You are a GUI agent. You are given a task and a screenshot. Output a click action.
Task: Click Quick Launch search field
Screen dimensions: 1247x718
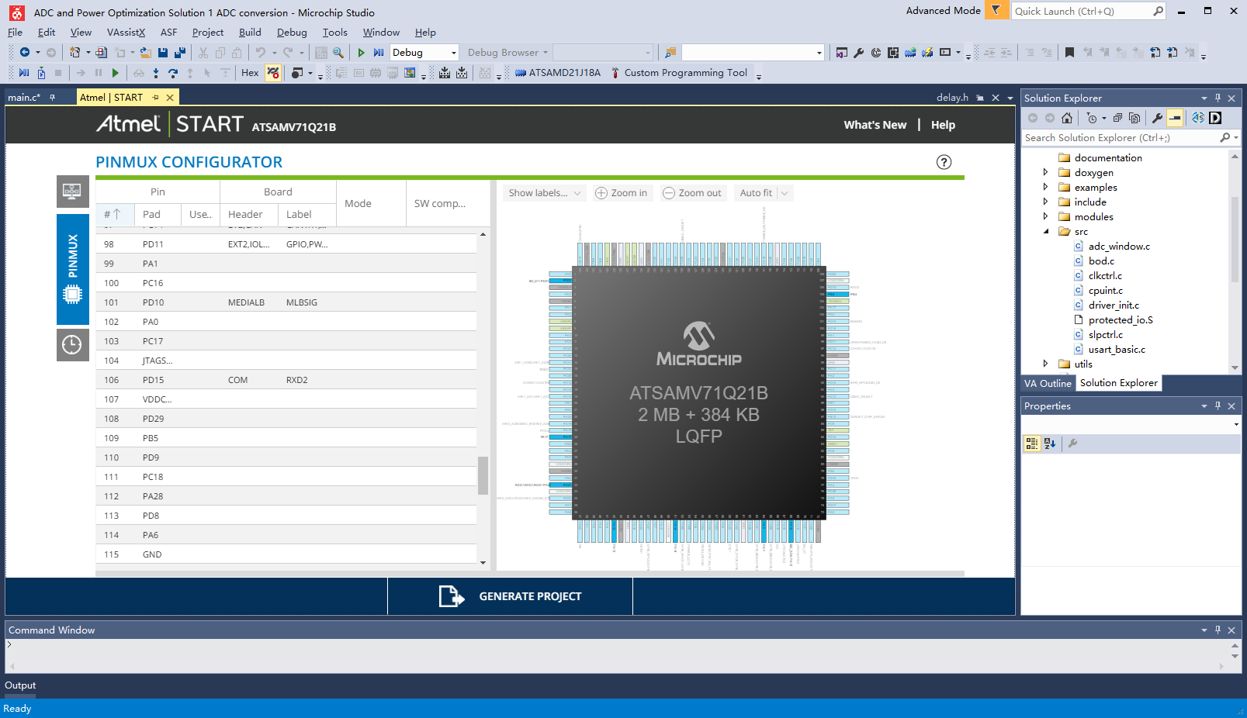1081,11
